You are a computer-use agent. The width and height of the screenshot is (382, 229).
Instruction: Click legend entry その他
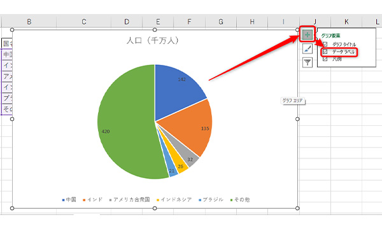240,200
